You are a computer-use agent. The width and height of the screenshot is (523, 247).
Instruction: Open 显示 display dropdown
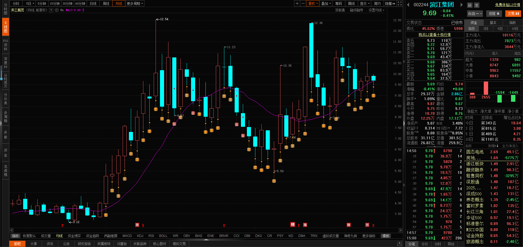click(365, 4)
